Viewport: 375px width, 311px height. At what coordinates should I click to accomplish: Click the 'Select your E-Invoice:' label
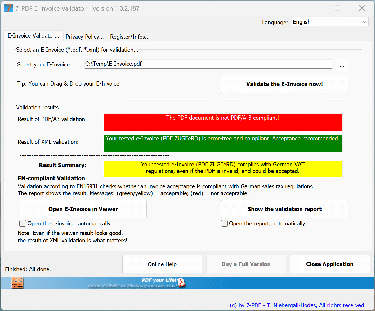[44, 65]
